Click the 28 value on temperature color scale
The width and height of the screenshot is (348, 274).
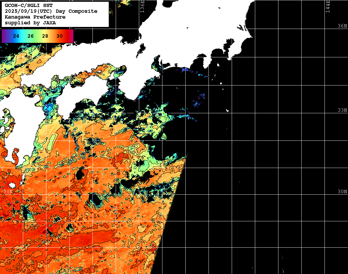coord(45,36)
